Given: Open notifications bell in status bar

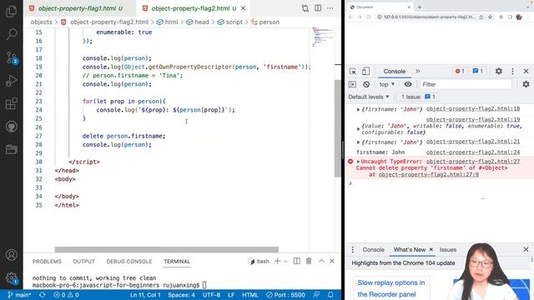Looking at the screenshot, I should pos(330,295).
